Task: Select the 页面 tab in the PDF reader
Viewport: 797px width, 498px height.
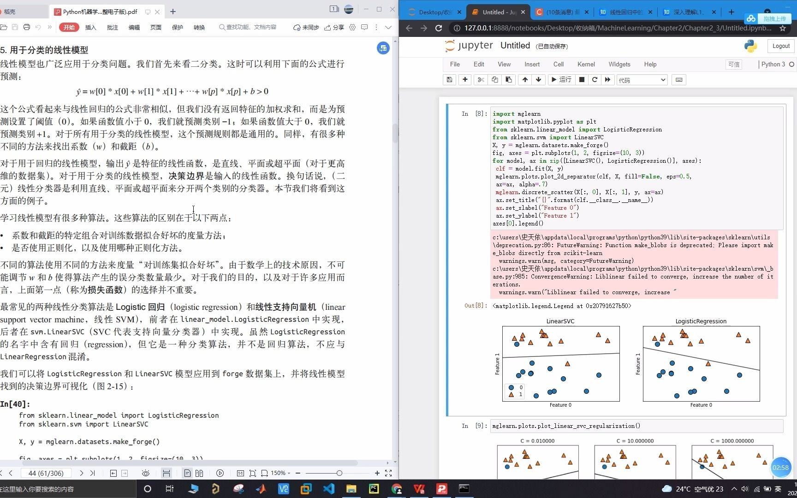Action: point(156,27)
